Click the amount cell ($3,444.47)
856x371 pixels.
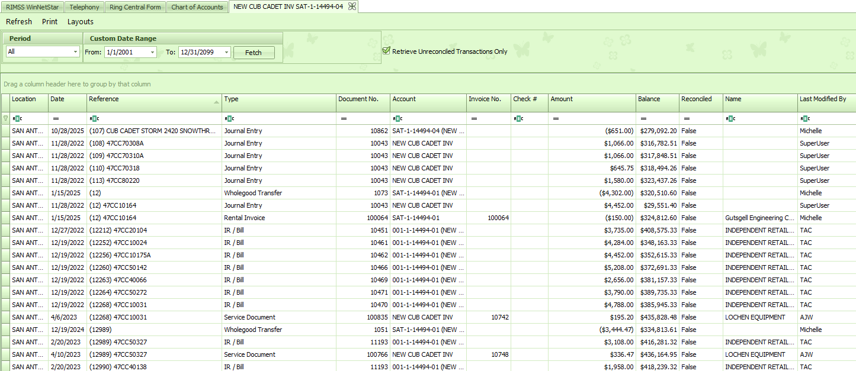coord(592,330)
